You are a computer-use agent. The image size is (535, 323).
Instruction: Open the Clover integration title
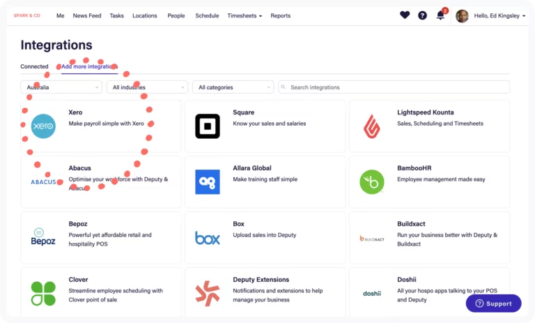[x=78, y=280]
